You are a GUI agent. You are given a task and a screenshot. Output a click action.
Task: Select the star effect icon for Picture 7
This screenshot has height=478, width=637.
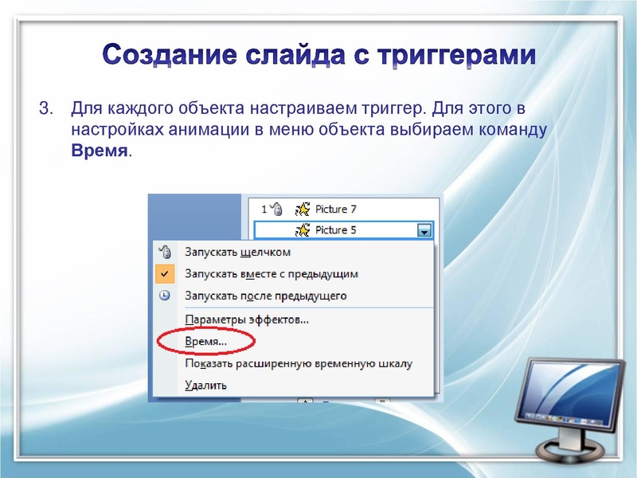tap(304, 208)
